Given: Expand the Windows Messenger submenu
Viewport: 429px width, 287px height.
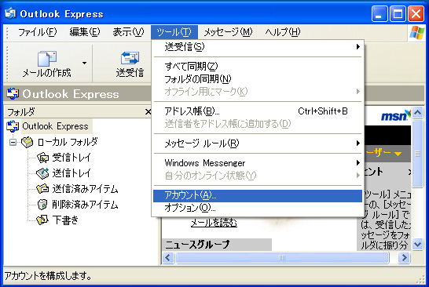Looking at the screenshot, I should tap(258, 163).
